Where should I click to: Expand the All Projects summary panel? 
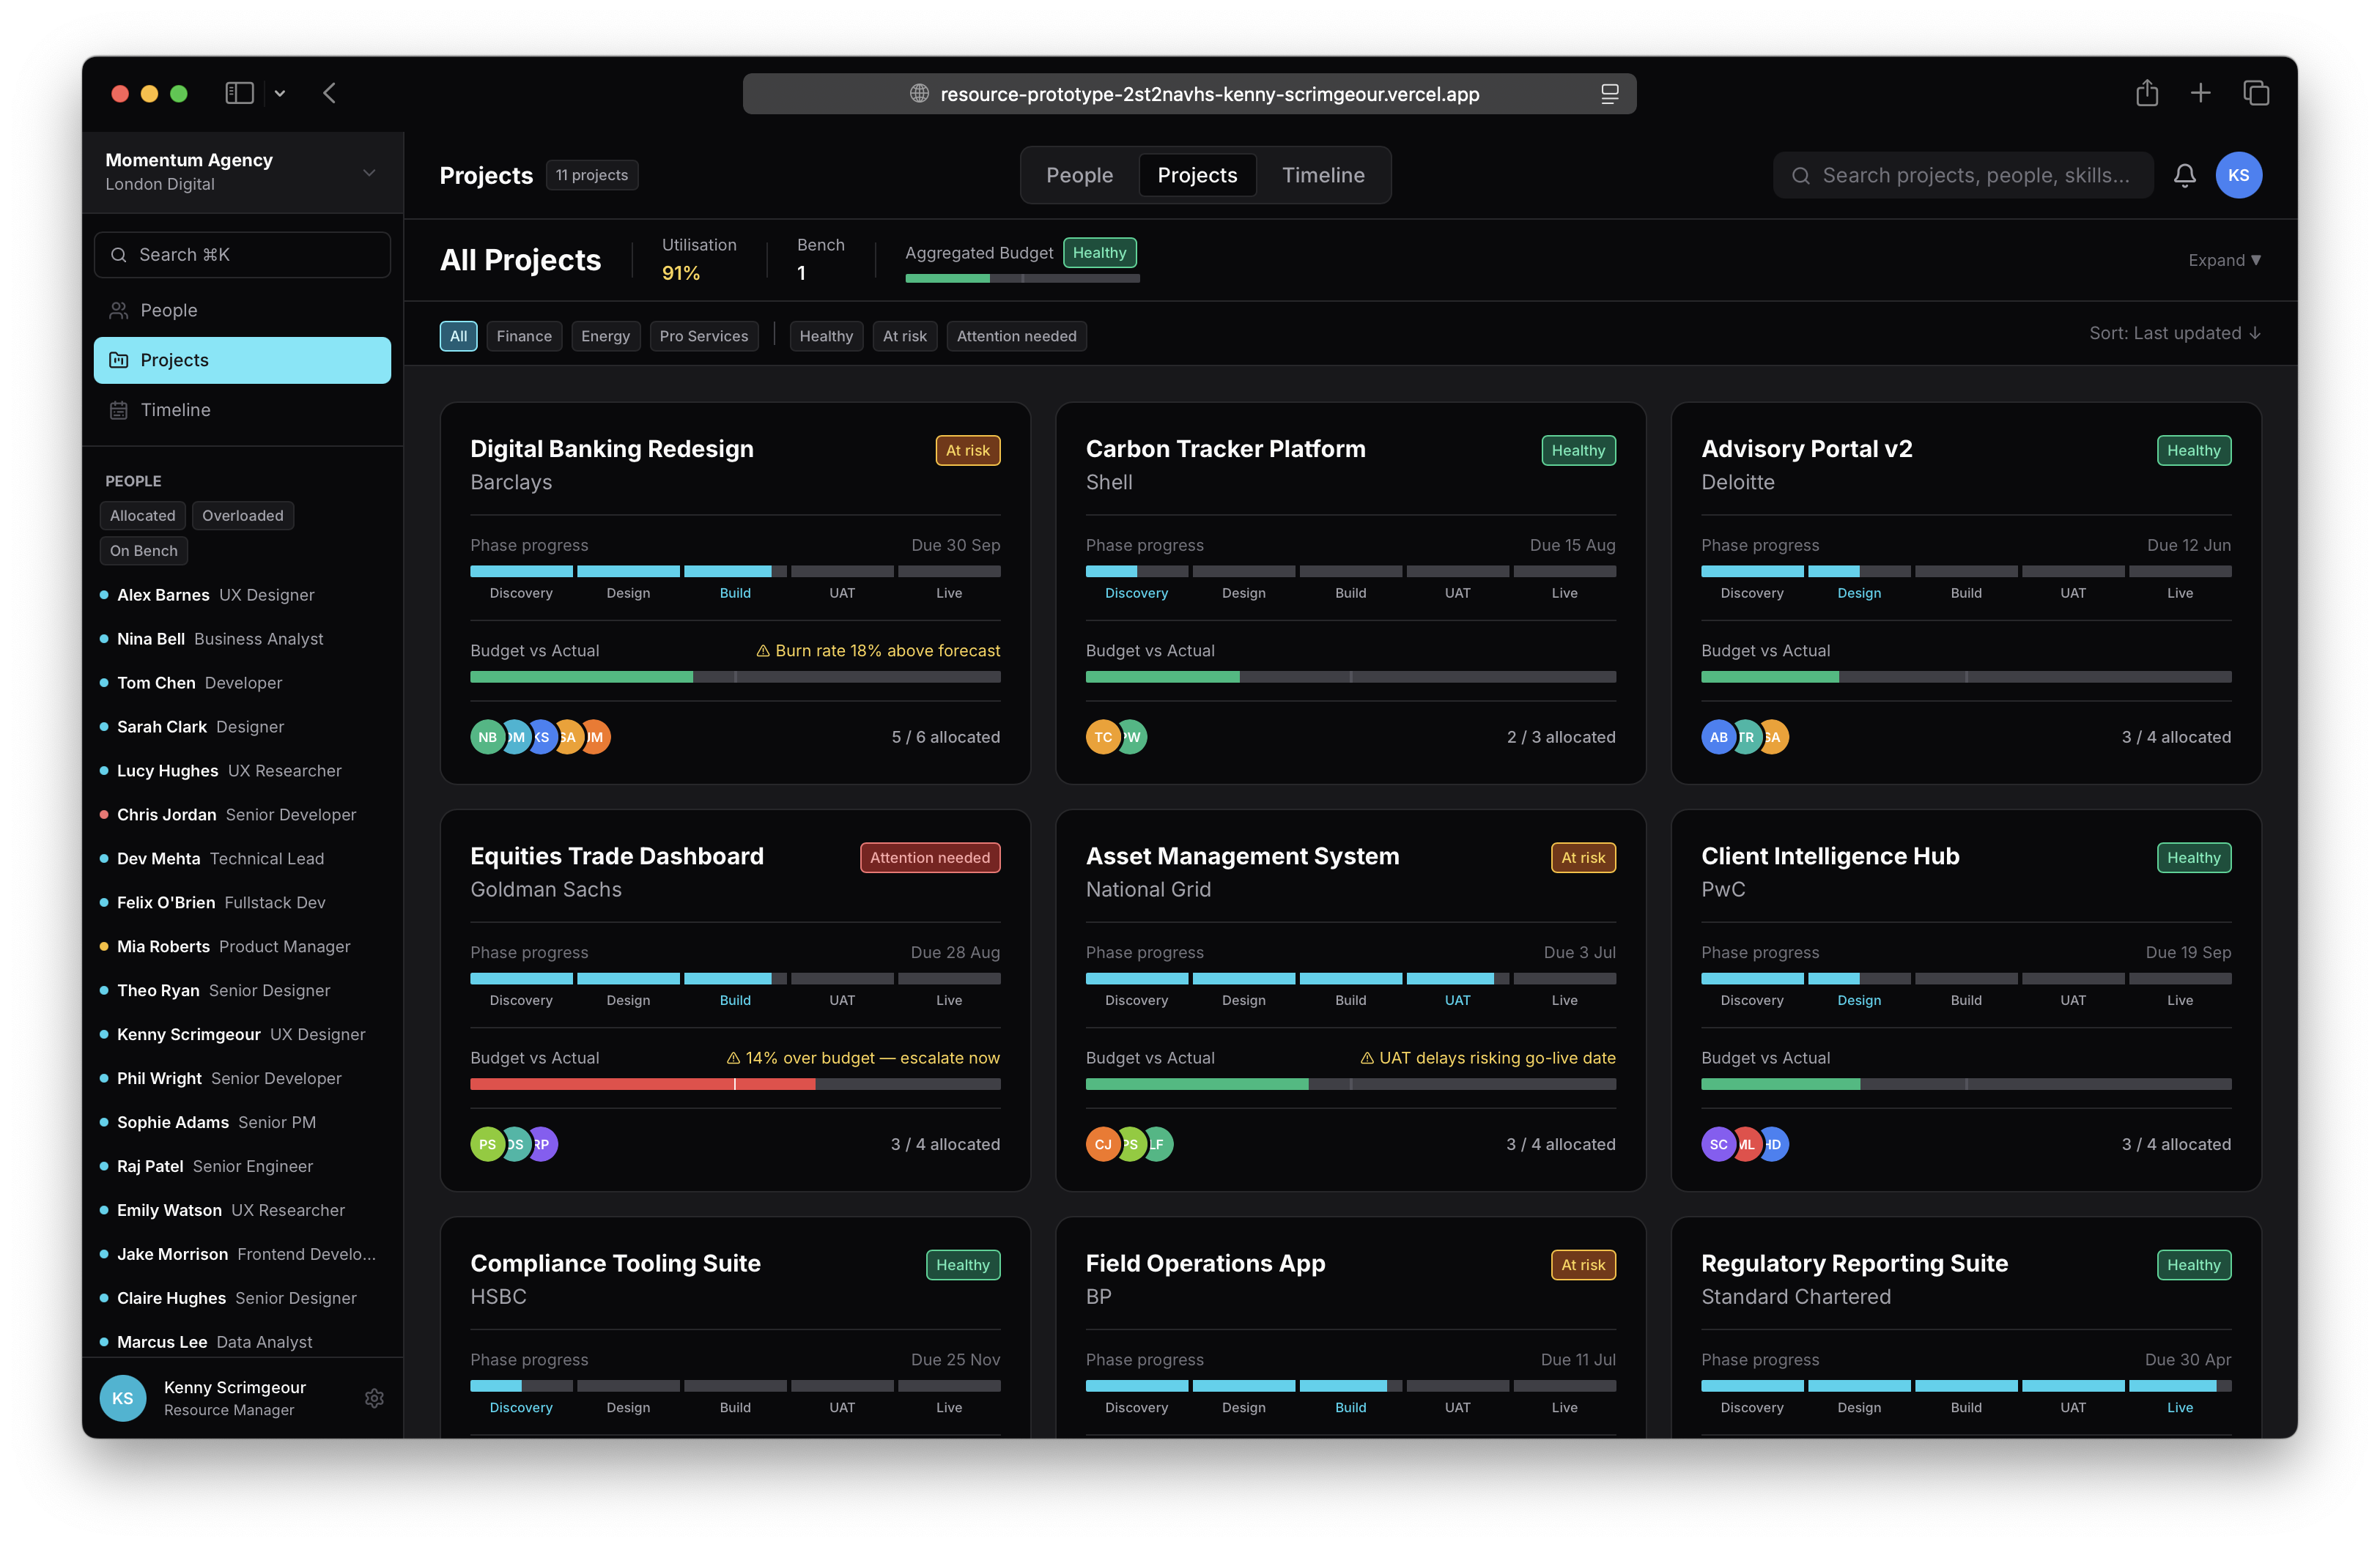click(x=2223, y=260)
